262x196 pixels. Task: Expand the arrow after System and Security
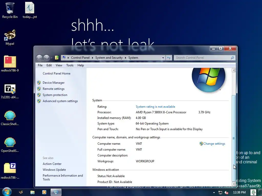[x=125, y=58]
